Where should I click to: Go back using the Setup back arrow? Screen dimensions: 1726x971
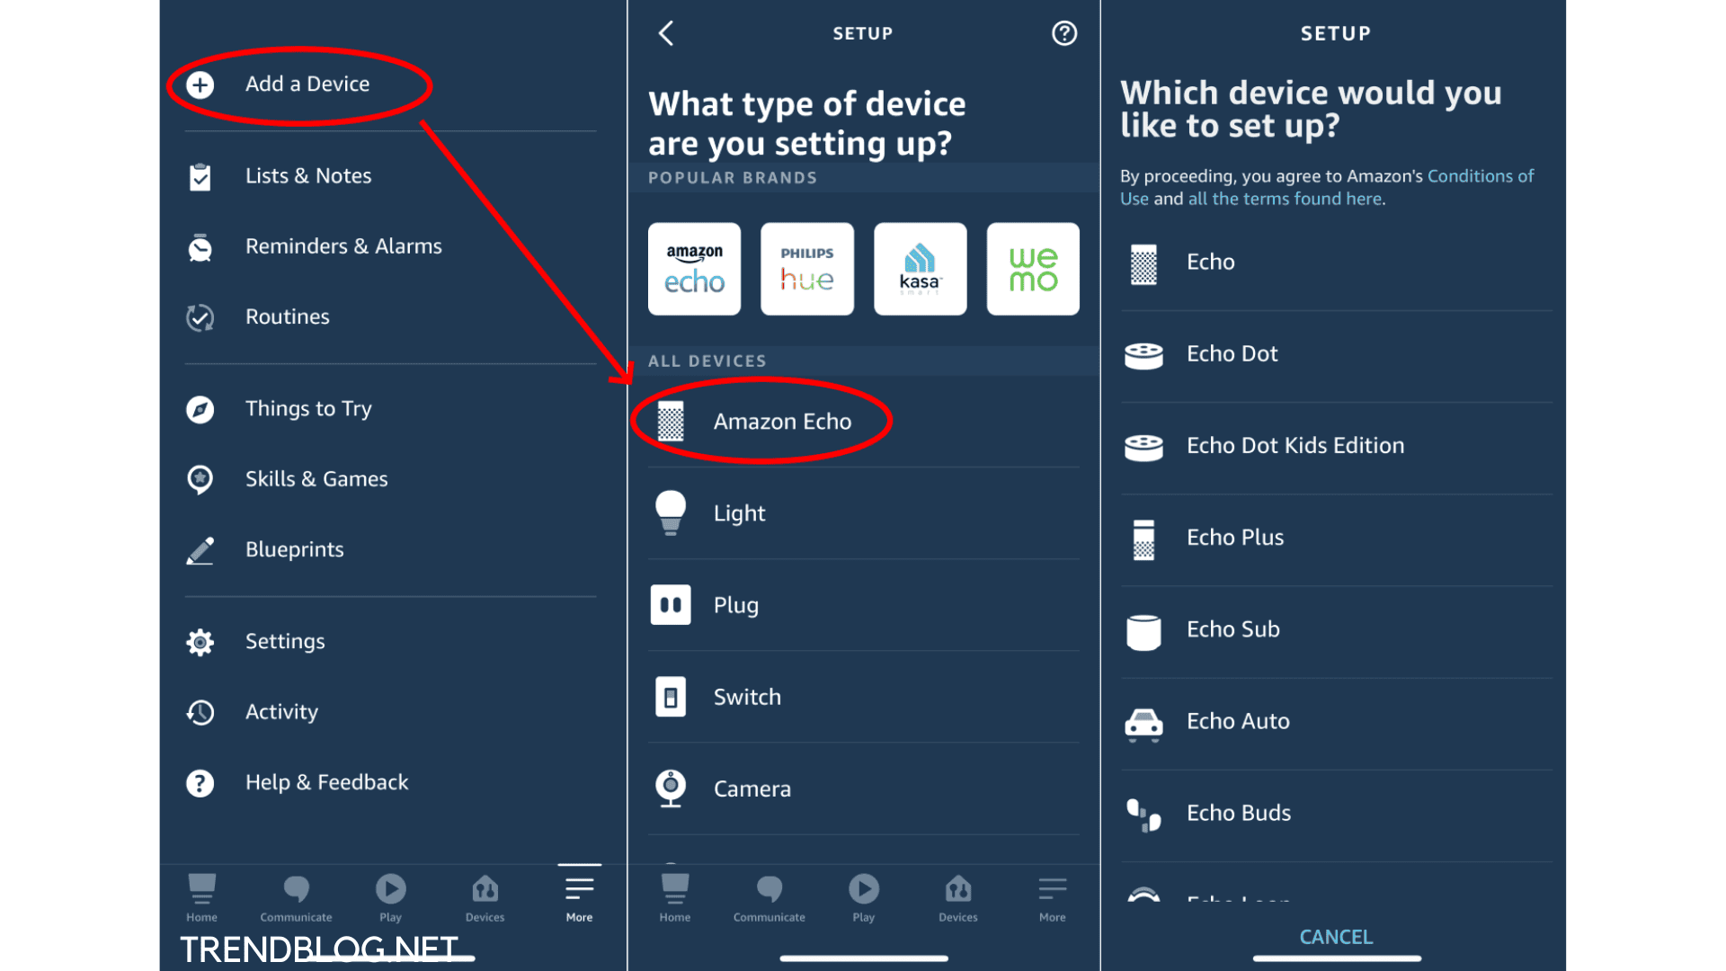[x=666, y=33]
